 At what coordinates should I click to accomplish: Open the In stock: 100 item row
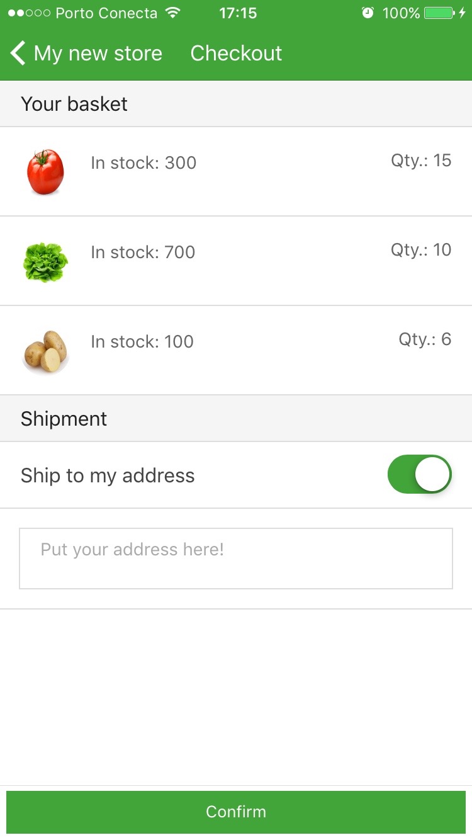point(236,350)
